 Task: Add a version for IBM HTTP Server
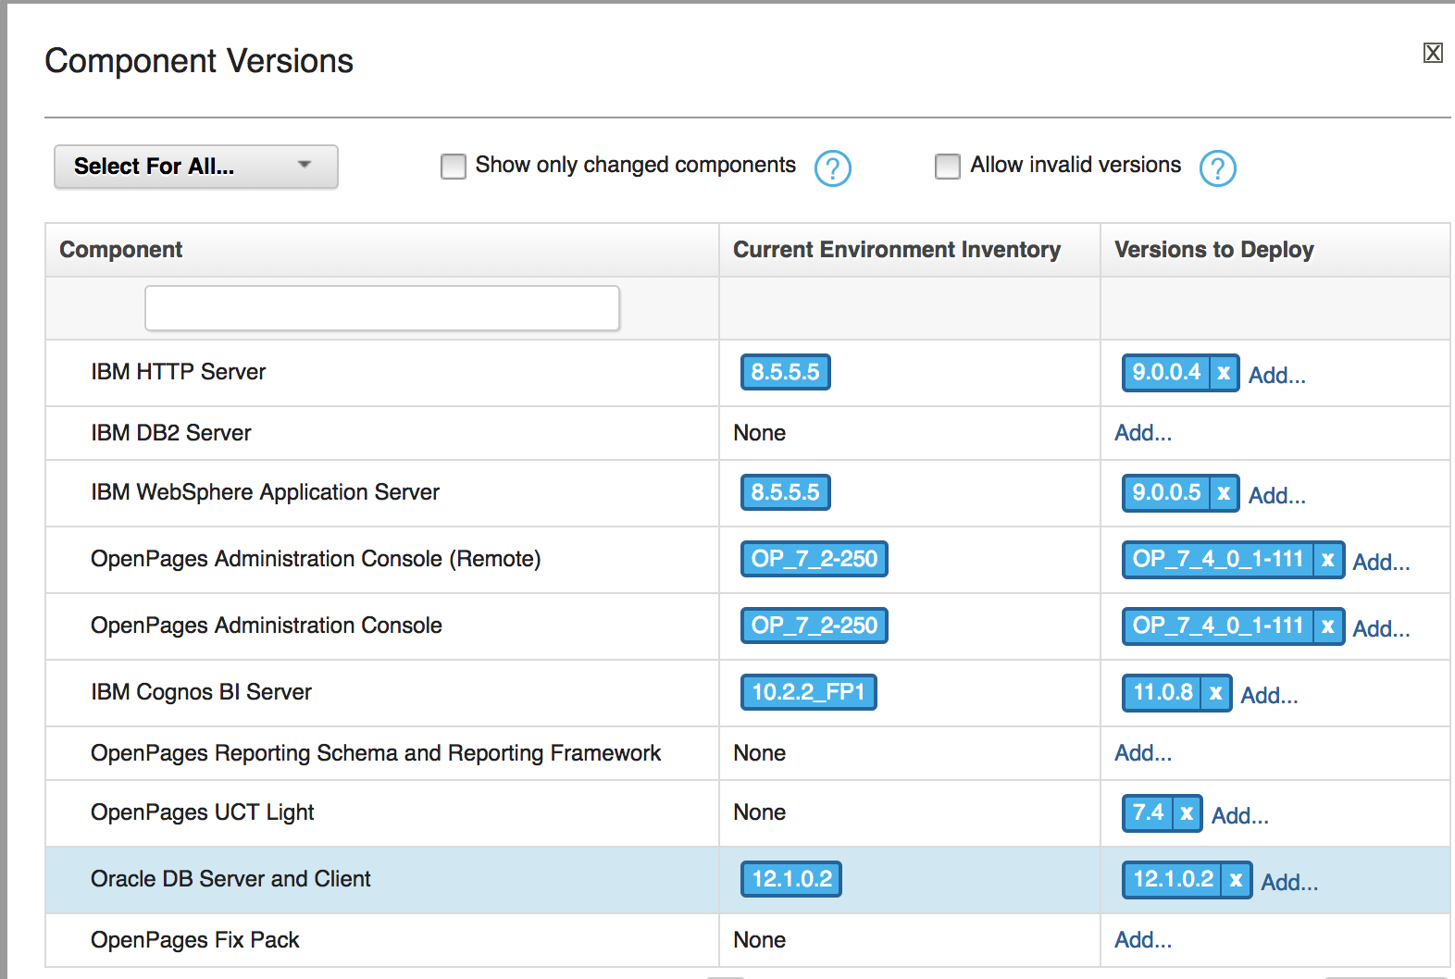(1277, 375)
